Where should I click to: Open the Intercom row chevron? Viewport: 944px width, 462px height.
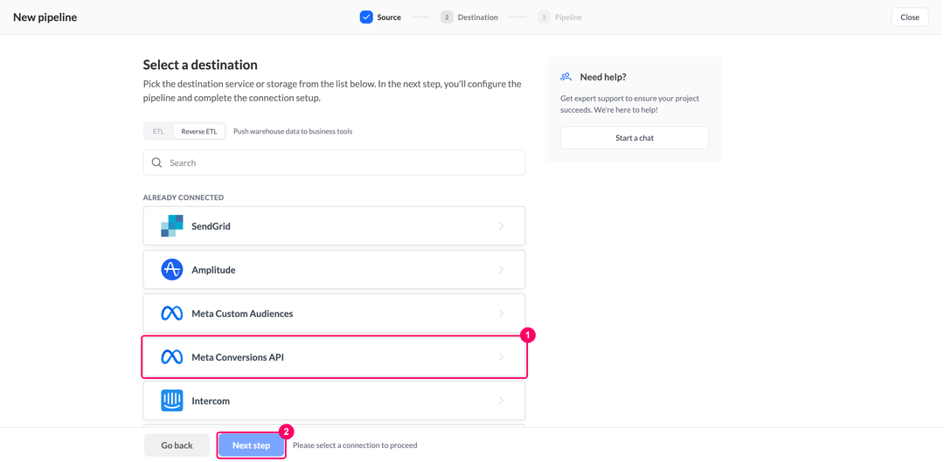pos(501,401)
